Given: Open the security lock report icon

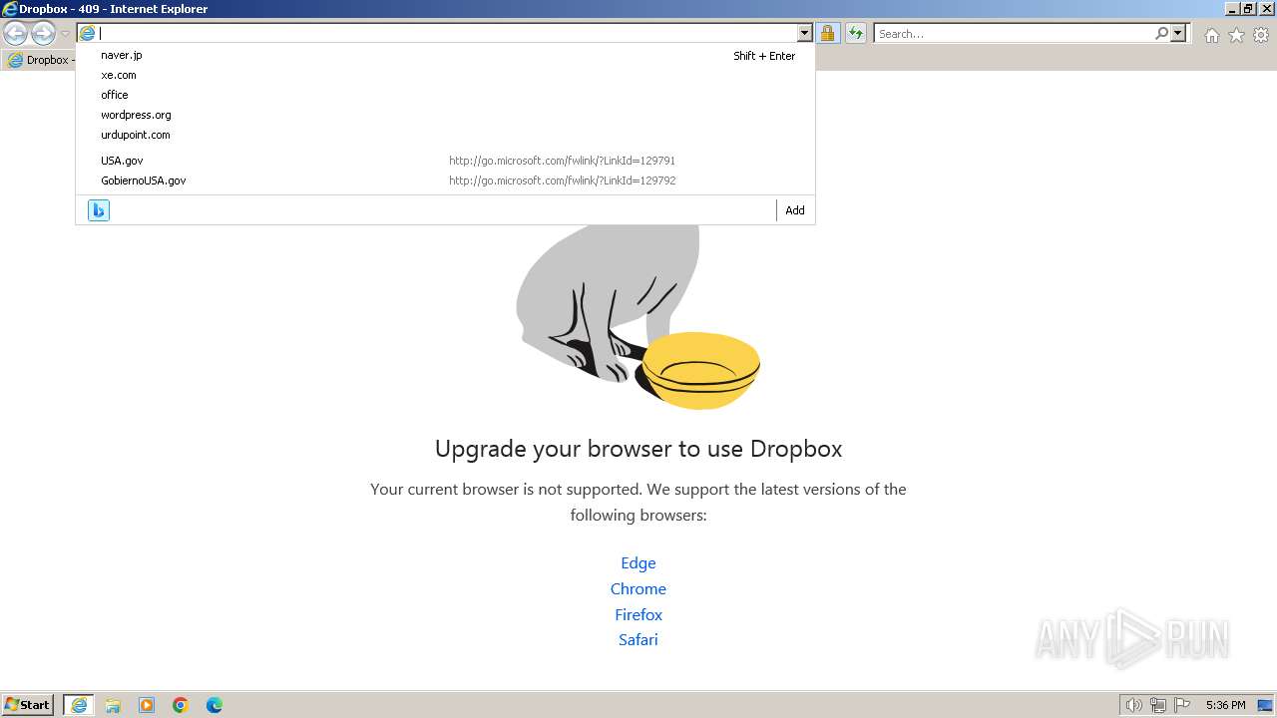Looking at the screenshot, I should (827, 33).
